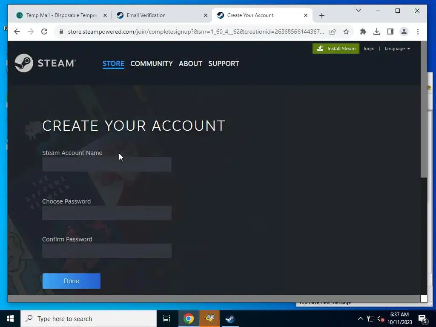Image resolution: width=436 pixels, height=327 pixels.
Task: Focus the Choose Password field
Action: (x=107, y=213)
